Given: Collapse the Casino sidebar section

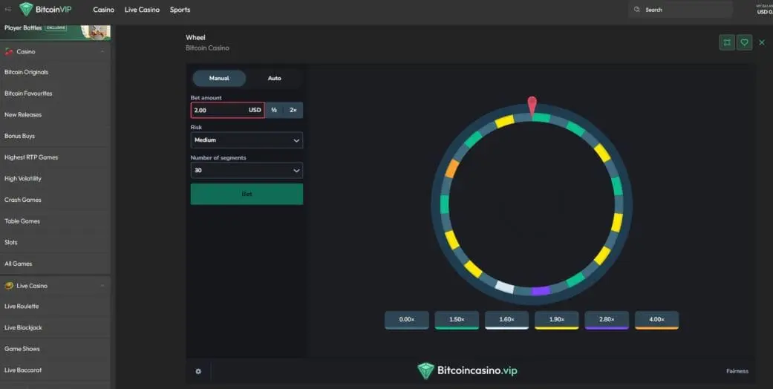Looking at the screenshot, I should pyautogui.click(x=102, y=52).
